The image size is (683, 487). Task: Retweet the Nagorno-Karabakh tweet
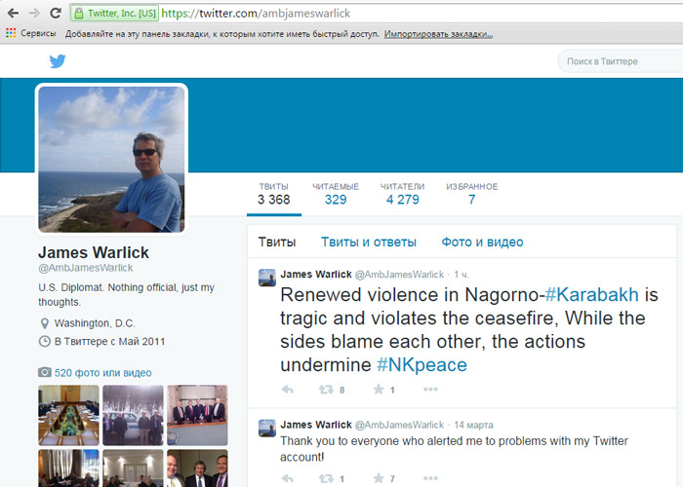[x=326, y=390]
